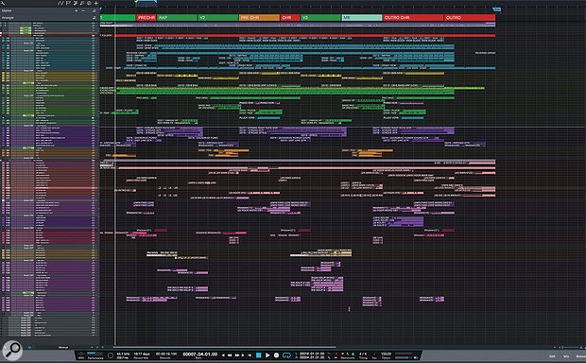
Task: Open the wrench track list options
Action: (x=3, y=3)
